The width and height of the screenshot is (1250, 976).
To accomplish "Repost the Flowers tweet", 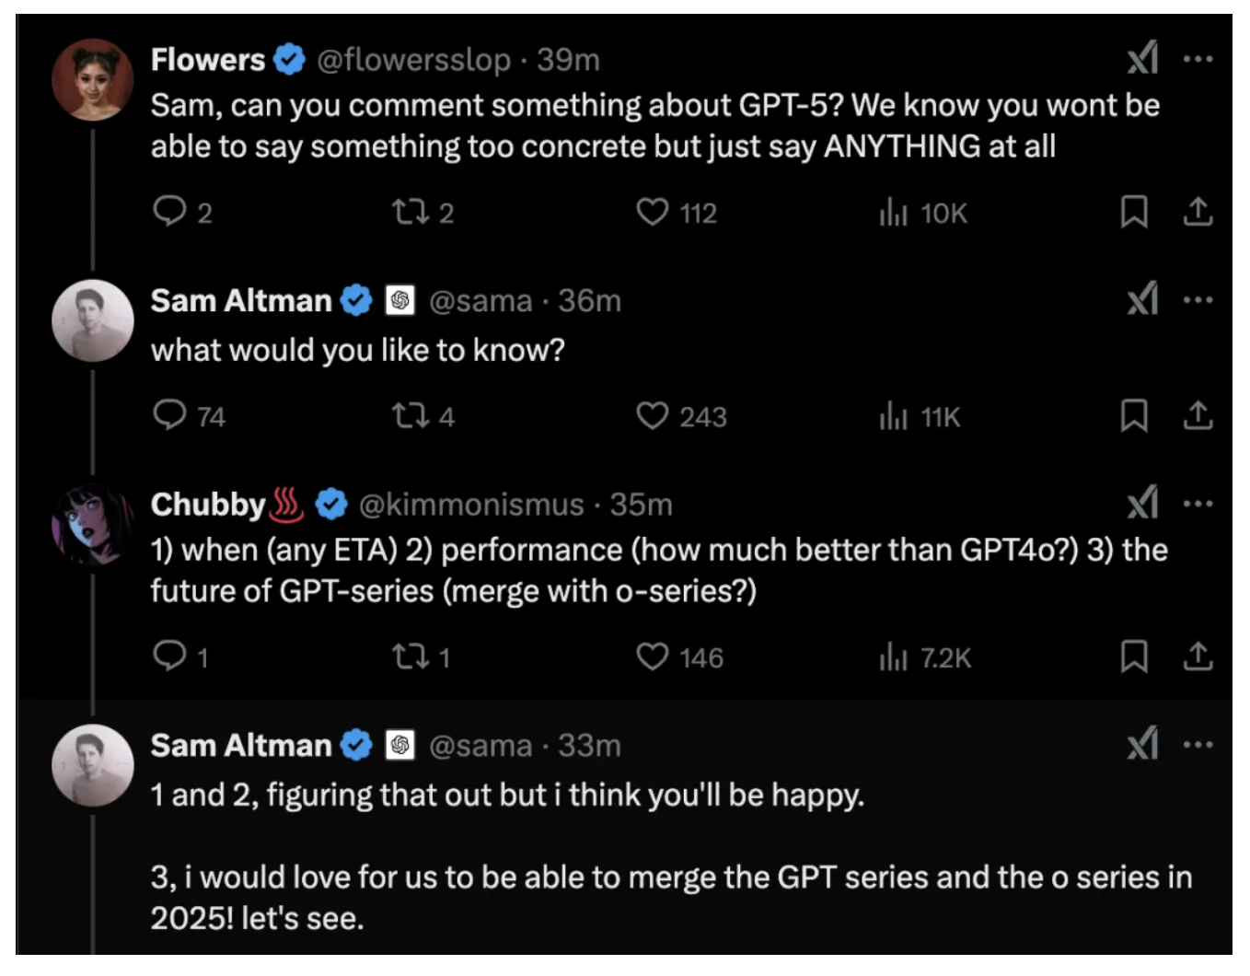I will click(x=411, y=213).
